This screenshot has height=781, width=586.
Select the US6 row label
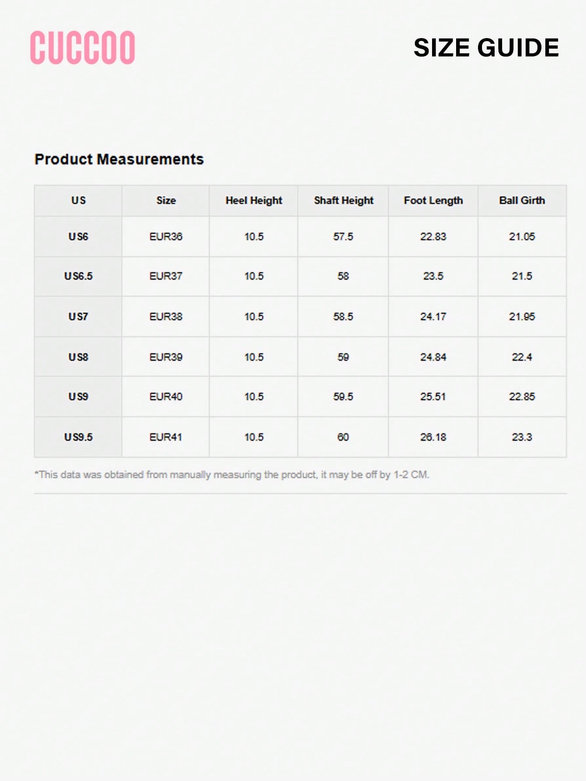(x=78, y=237)
